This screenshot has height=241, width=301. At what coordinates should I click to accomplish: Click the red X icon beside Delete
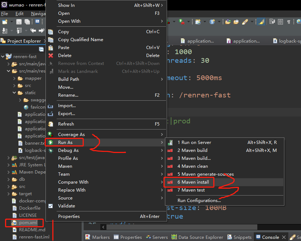(51, 56)
